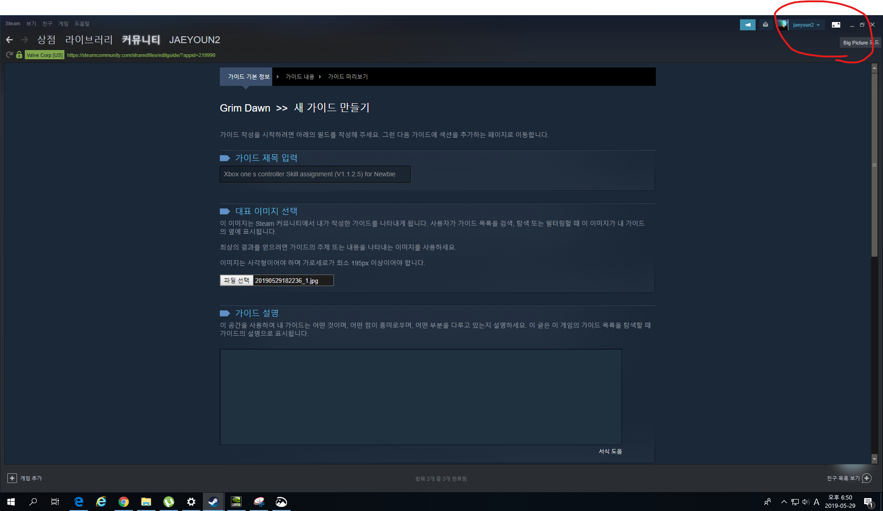Click the back navigation arrow
This screenshot has width=883, height=511.
(10, 40)
